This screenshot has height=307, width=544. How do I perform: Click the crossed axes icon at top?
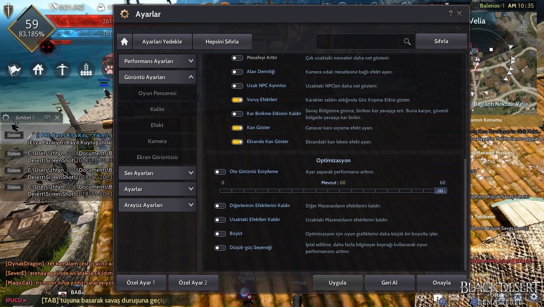53,7
